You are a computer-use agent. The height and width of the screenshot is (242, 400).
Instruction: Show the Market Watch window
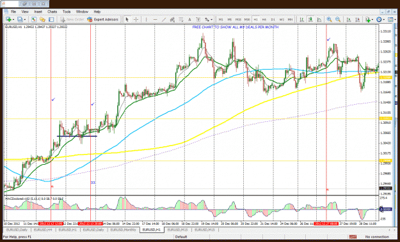(34, 19)
